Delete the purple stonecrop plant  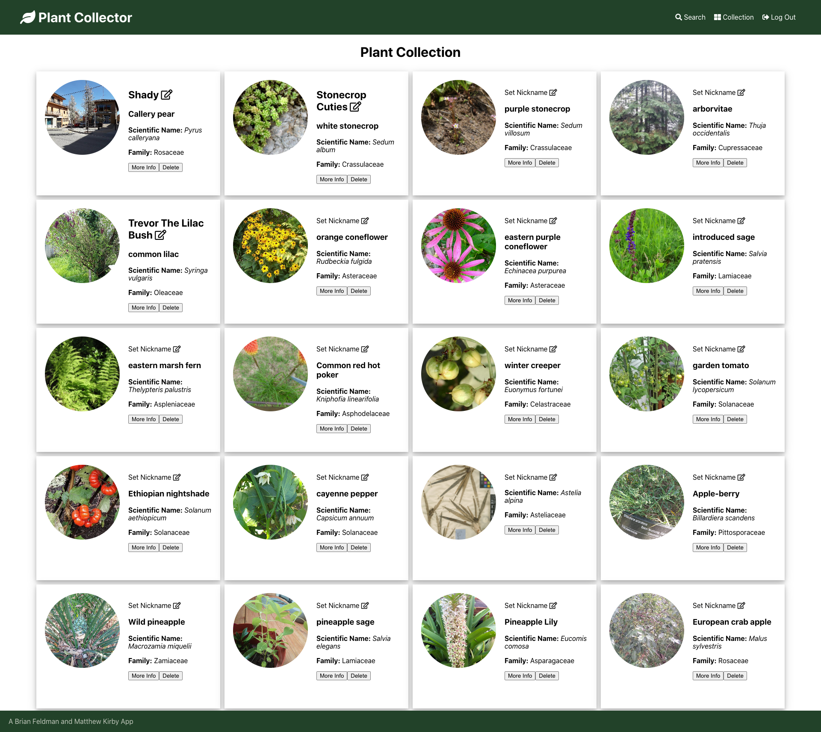pyautogui.click(x=547, y=163)
